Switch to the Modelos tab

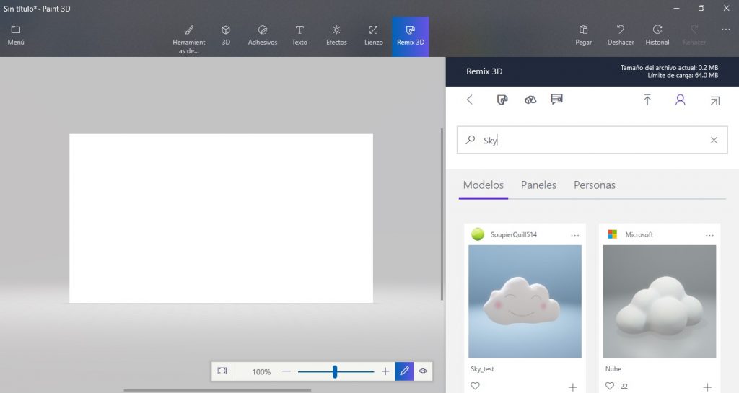coord(483,185)
